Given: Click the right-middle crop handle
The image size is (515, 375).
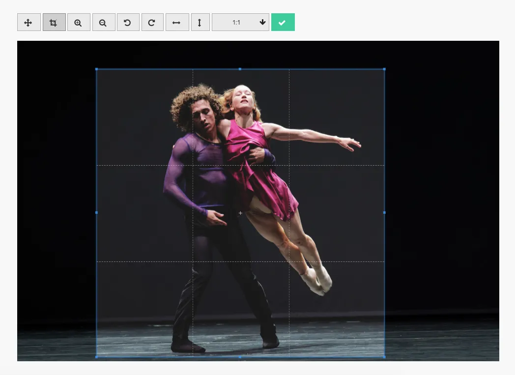Looking at the screenshot, I should pyautogui.click(x=384, y=213).
